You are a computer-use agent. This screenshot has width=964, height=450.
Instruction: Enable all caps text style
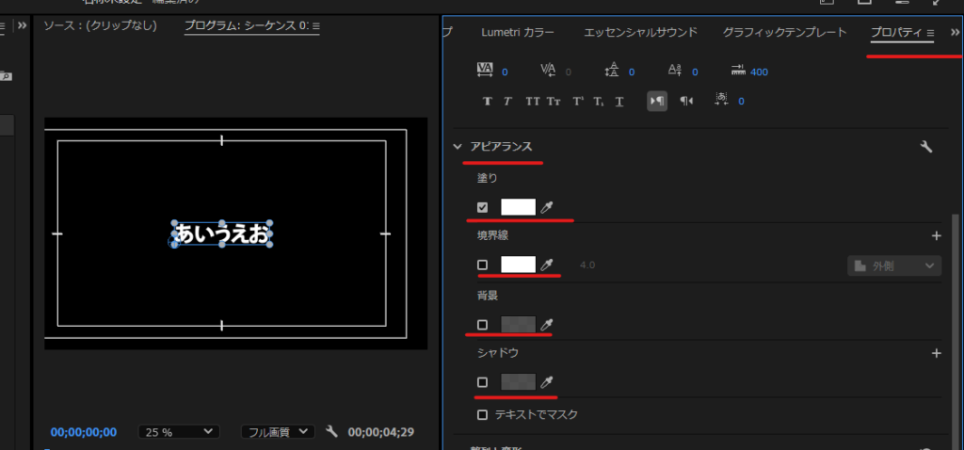click(x=532, y=102)
